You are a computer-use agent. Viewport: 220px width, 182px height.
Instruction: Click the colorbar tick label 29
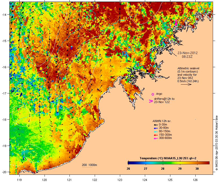pyautogui.click(x=180, y=169)
